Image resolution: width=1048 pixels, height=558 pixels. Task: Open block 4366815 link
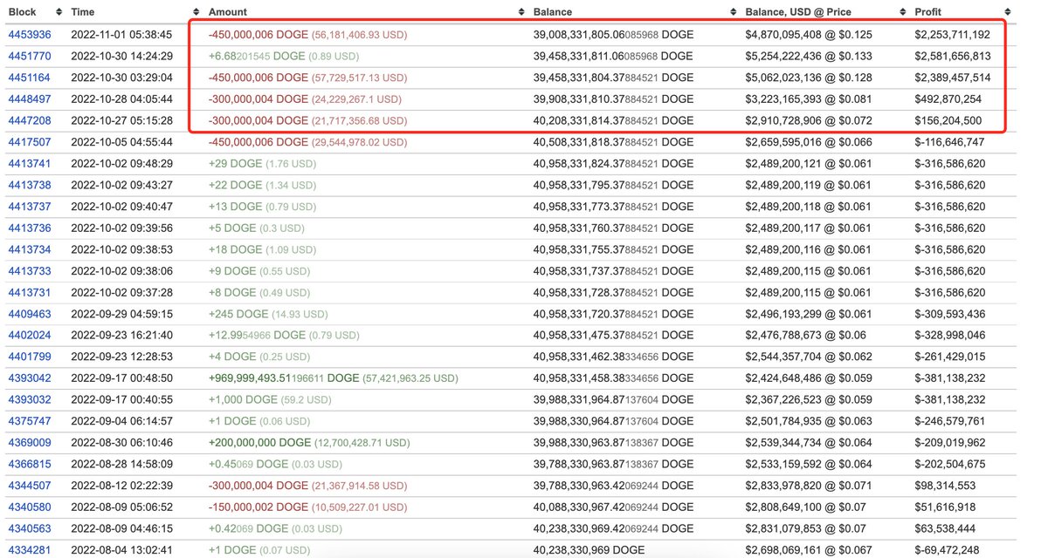(30, 465)
